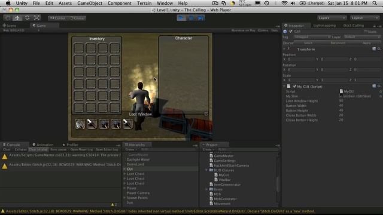Switch to the Scene tab
This screenshot has width=383, height=215.
[10, 26]
